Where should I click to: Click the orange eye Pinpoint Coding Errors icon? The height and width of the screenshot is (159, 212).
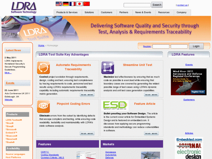pos(43,106)
